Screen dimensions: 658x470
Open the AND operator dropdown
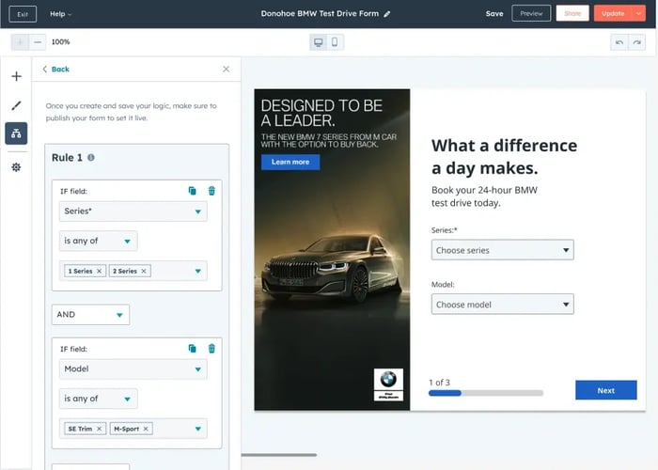click(90, 315)
